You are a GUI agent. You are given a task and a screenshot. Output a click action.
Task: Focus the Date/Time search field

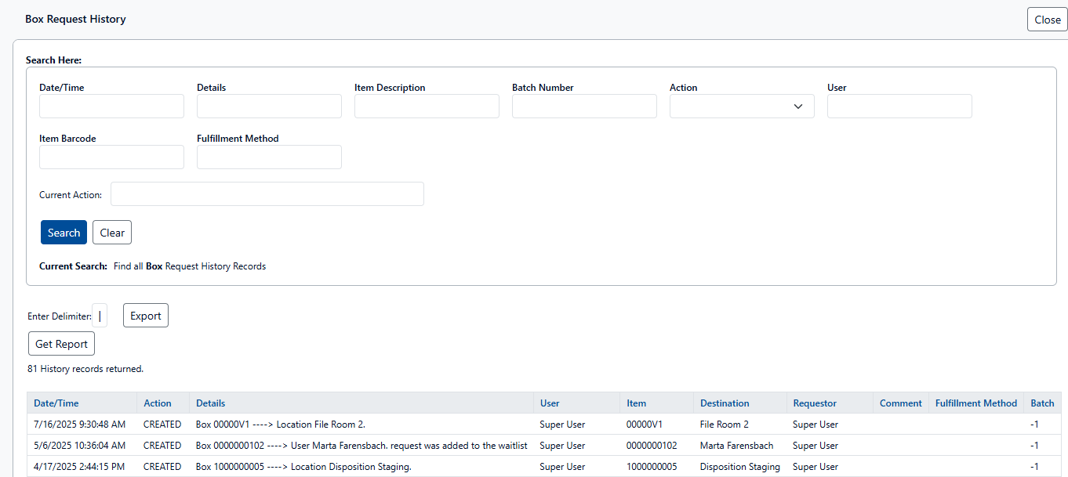(x=111, y=107)
